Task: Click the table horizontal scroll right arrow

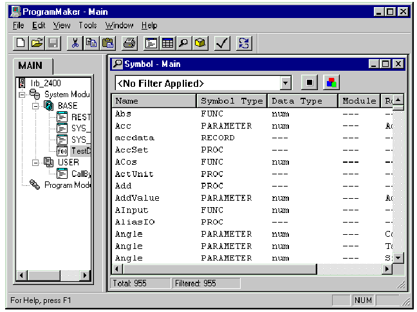Action: [x=387, y=269]
